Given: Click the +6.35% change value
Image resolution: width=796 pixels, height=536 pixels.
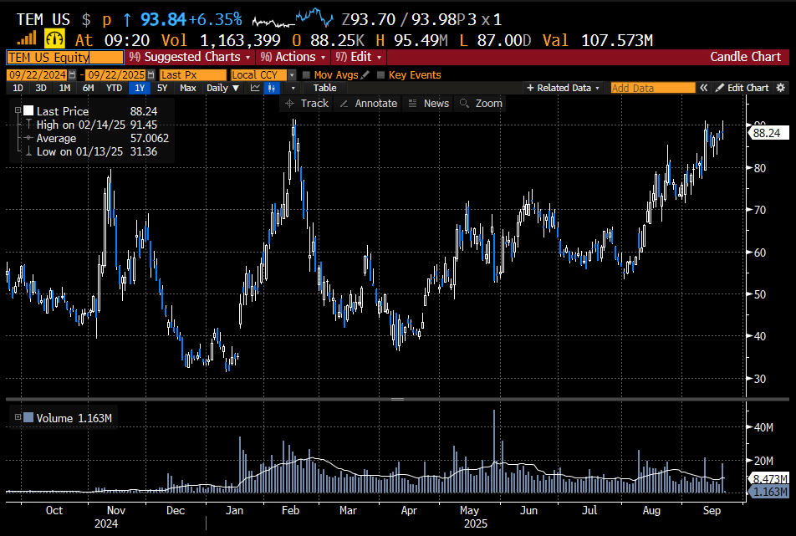Looking at the screenshot, I should [x=215, y=19].
